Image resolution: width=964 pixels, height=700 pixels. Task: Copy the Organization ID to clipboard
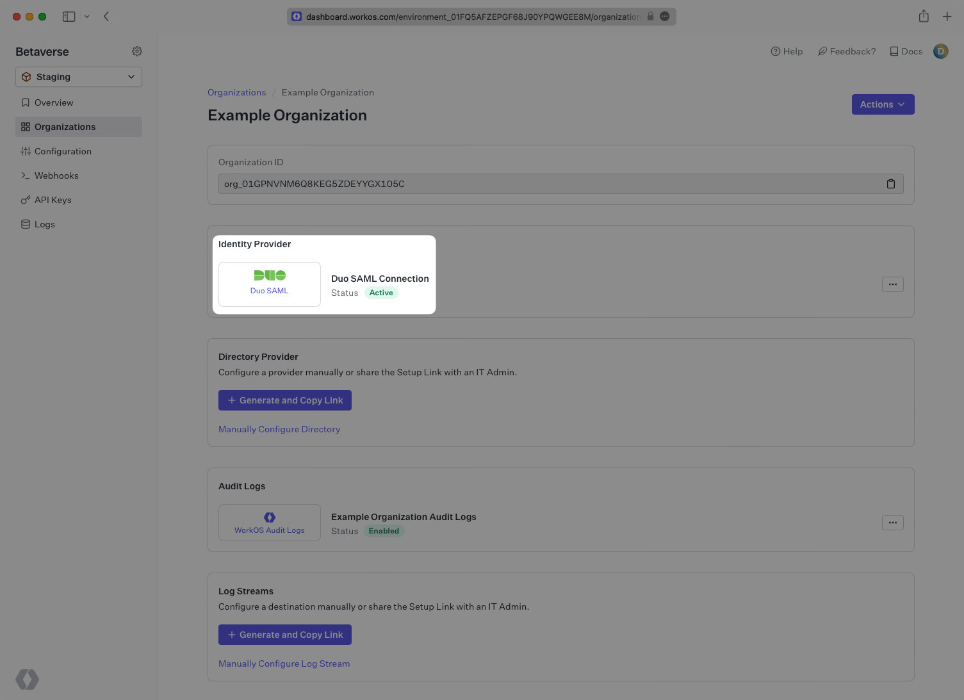pyautogui.click(x=891, y=184)
